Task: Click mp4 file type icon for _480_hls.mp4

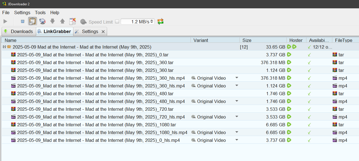Action: pyautogui.click(x=335, y=101)
